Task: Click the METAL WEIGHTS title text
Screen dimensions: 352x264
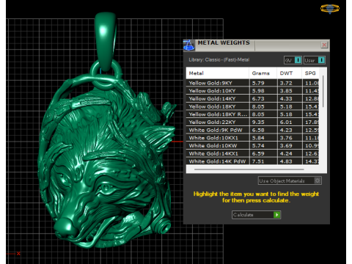Action: 224,43
